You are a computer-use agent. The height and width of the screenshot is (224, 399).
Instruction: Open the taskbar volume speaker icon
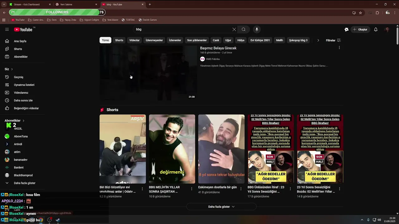pyautogui.click(x=379, y=220)
